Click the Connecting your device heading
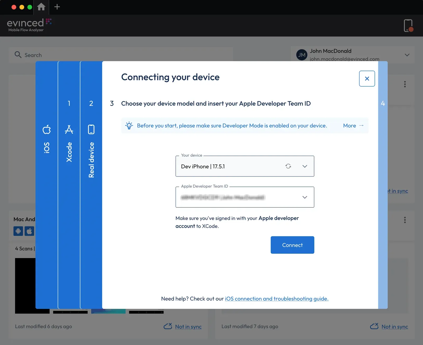Image resolution: width=423 pixels, height=345 pixels. 170,77
